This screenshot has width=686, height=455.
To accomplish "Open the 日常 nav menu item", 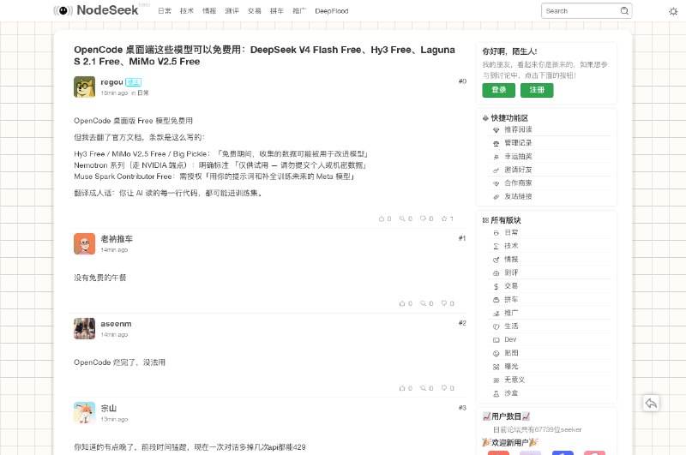I will pos(165,11).
